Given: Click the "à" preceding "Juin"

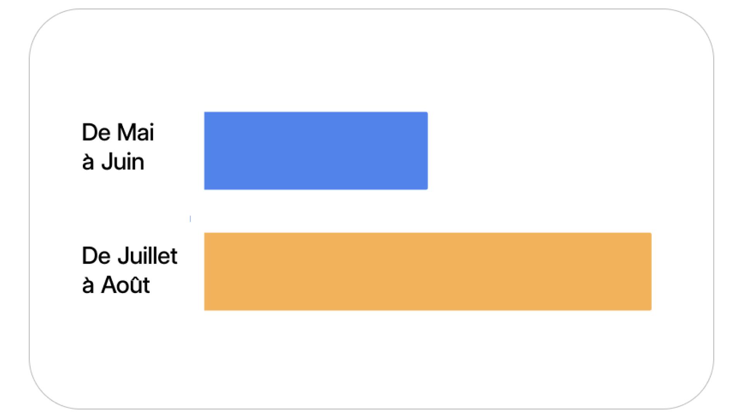Looking at the screenshot, I should tap(88, 163).
